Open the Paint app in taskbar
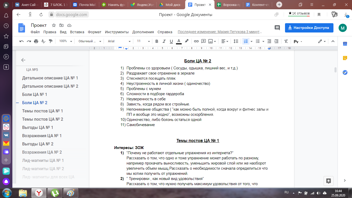 70,193
